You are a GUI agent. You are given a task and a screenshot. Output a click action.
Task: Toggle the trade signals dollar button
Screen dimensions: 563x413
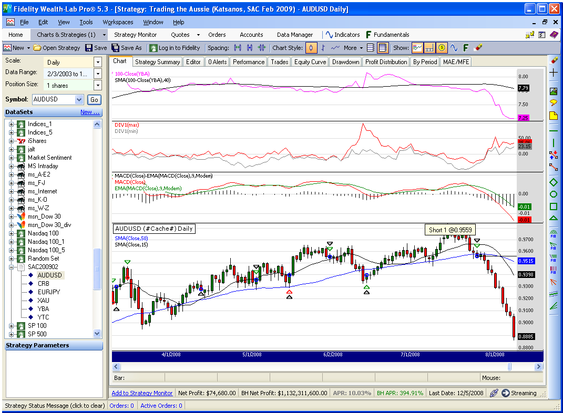click(x=442, y=48)
